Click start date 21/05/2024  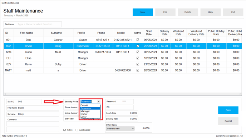pos(151,64)
